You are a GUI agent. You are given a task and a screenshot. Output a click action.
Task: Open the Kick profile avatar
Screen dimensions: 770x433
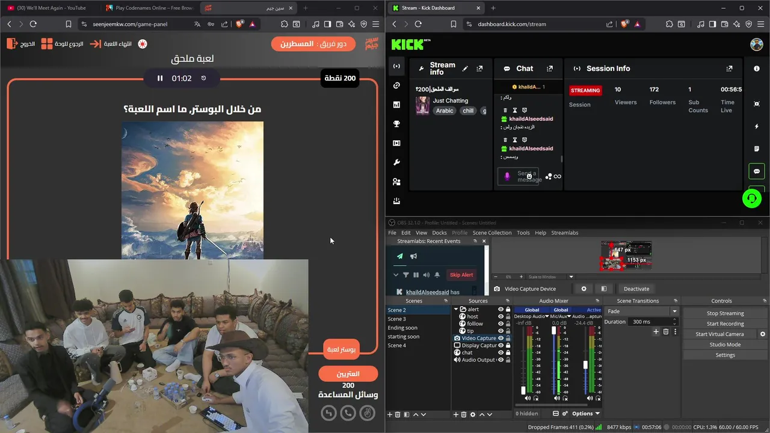pyautogui.click(x=756, y=45)
